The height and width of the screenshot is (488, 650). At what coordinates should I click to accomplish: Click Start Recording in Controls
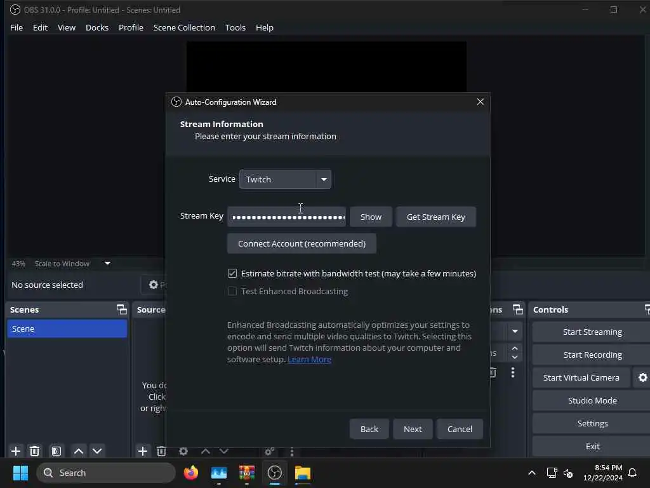pyautogui.click(x=592, y=355)
